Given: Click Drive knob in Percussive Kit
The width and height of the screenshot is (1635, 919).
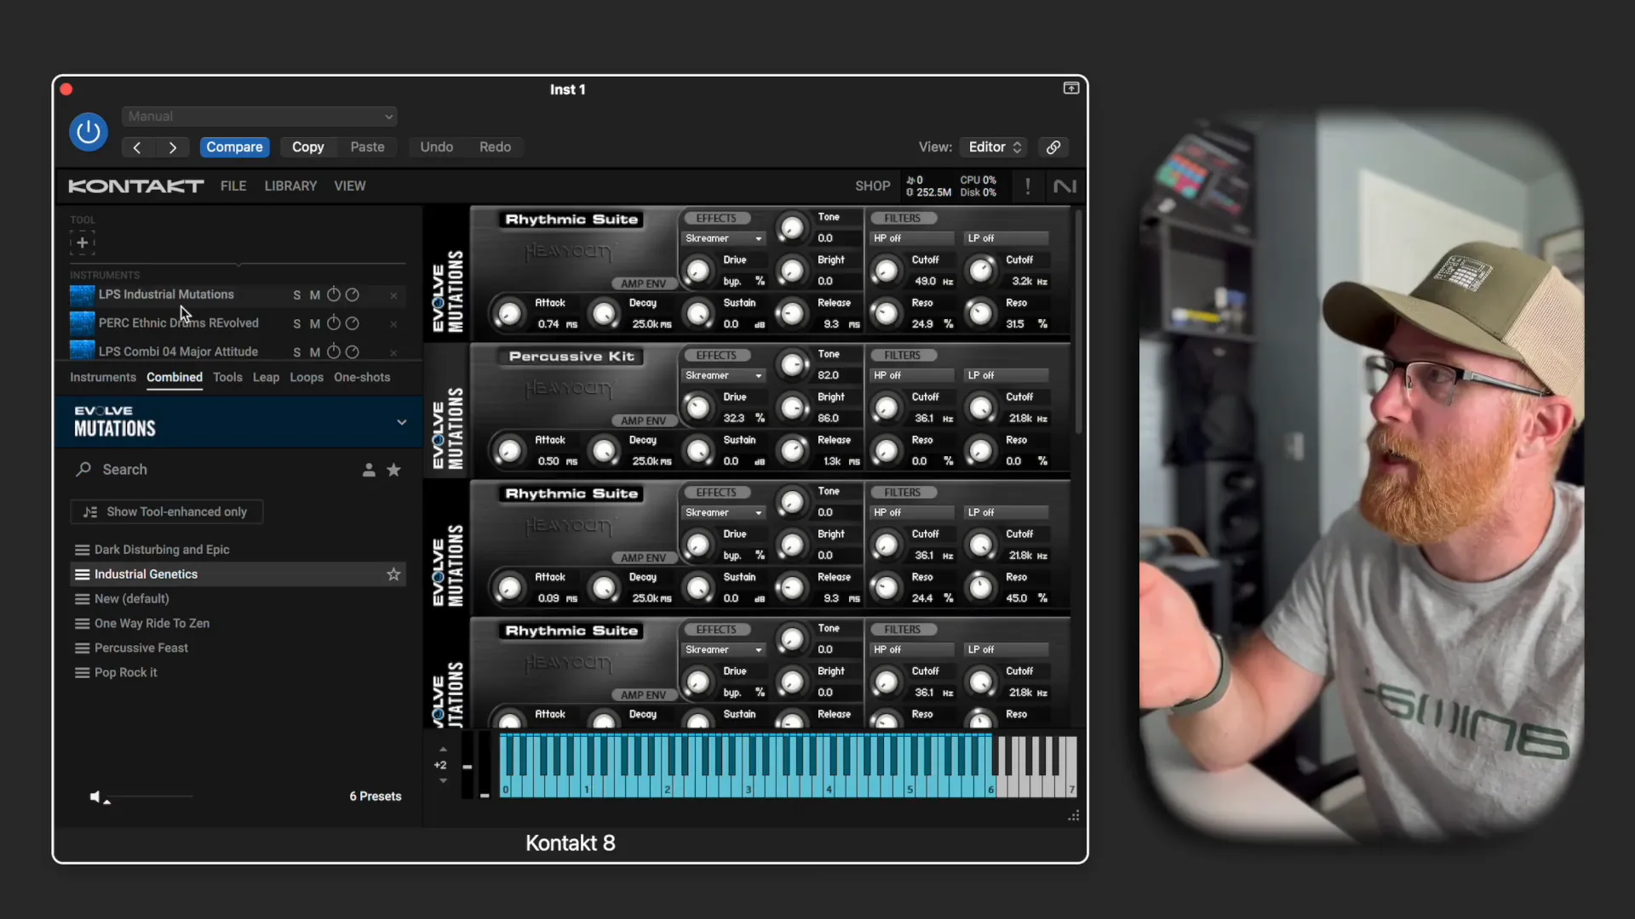Looking at the screenshot, I should tap(697, 408).
